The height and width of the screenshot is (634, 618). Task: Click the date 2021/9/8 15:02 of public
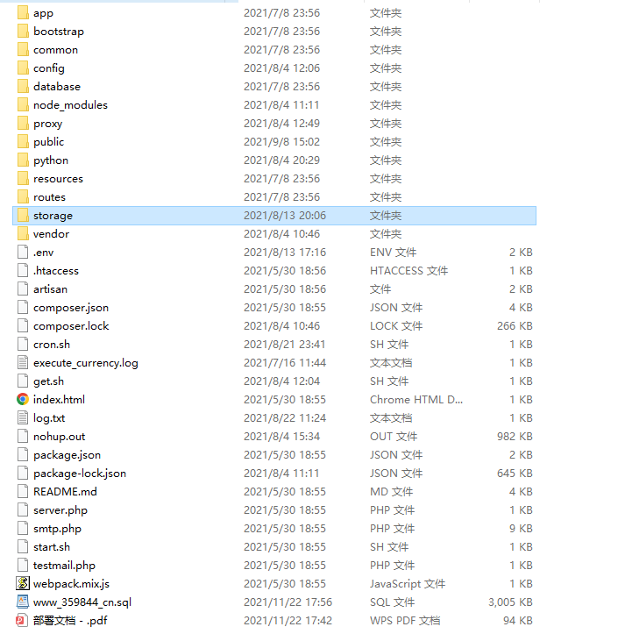point(281,141)
